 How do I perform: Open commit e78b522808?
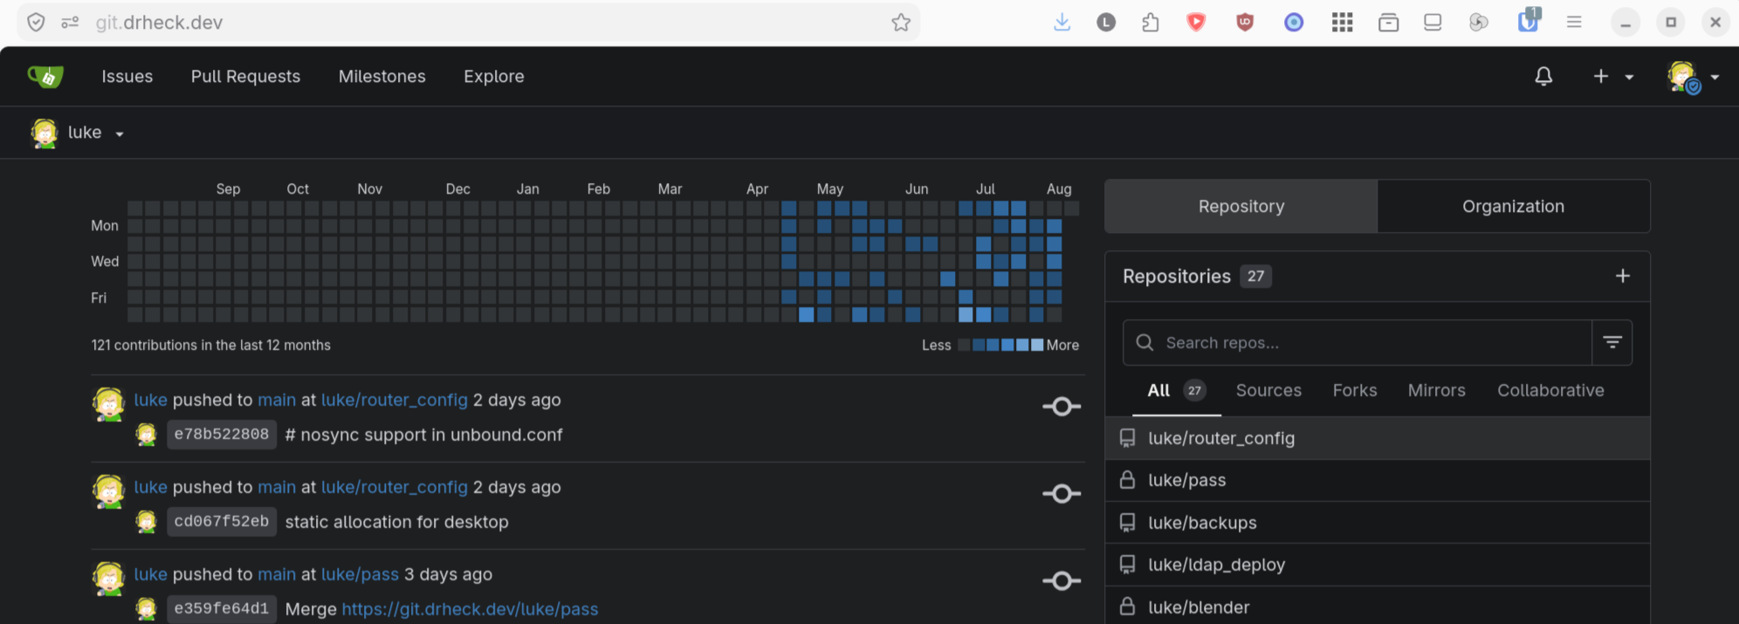(x=222, y=435)
